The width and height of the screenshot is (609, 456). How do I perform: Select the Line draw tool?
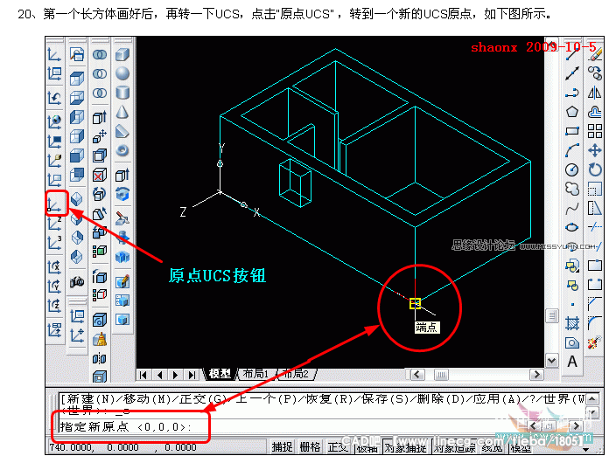(572, 55)
